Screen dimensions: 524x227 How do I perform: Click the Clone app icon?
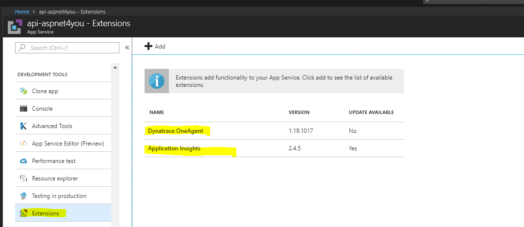[23, 91]
